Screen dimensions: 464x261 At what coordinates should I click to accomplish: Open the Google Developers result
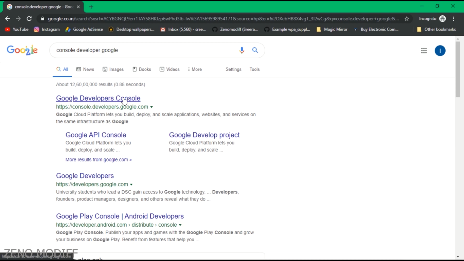tap(85, 176)
